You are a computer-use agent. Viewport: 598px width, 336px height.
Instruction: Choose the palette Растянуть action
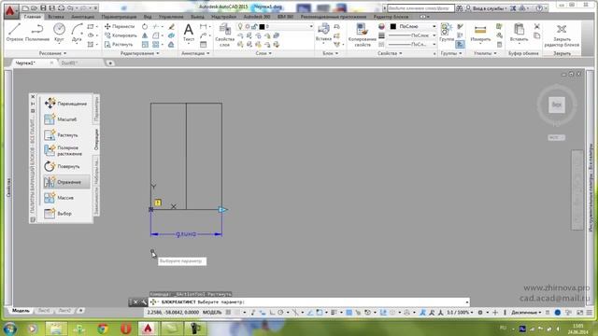[x=65, y=134]
